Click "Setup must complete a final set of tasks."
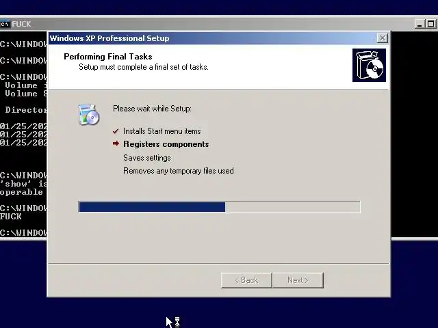The height and width of the screenshot is (328, 438). tap(144, 67)
